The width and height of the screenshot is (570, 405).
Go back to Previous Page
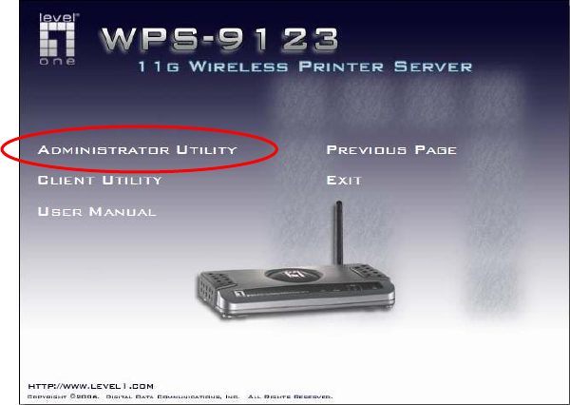[x=391, y=149]
